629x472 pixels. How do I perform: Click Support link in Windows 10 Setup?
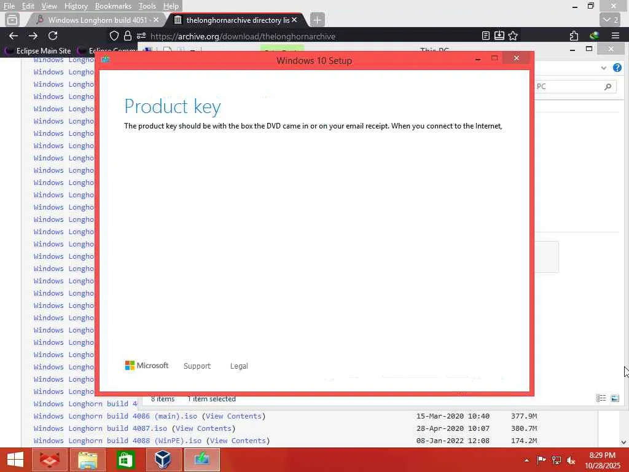(197, 366)
